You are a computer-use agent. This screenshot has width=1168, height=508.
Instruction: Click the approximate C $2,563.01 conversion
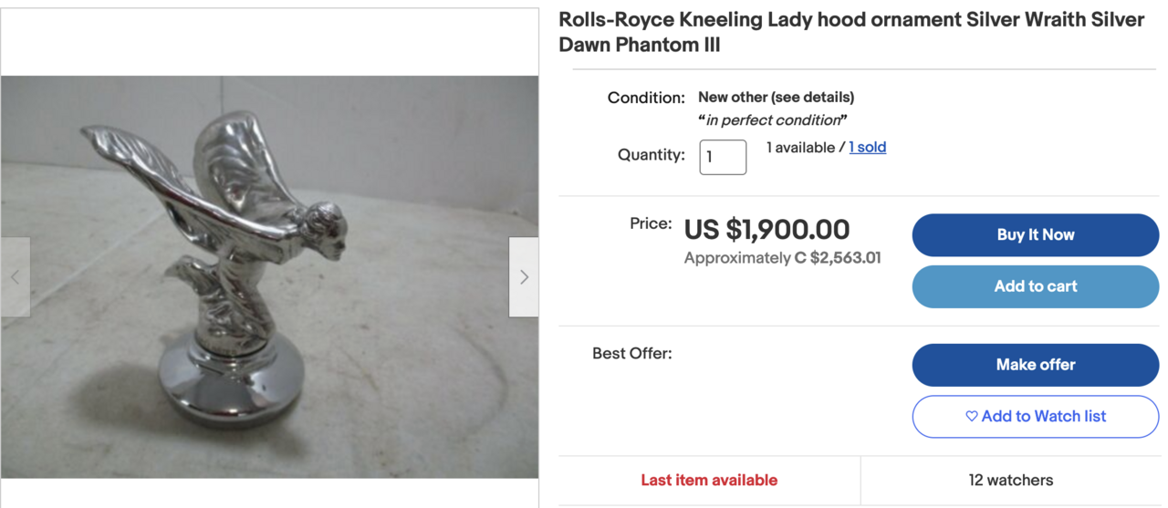(782, 258)
